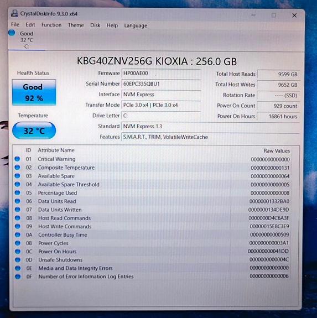Click the status dot beside Composite Temperature
The height and width of the screenshot is (318, 317).
click(x=17, y=168)
